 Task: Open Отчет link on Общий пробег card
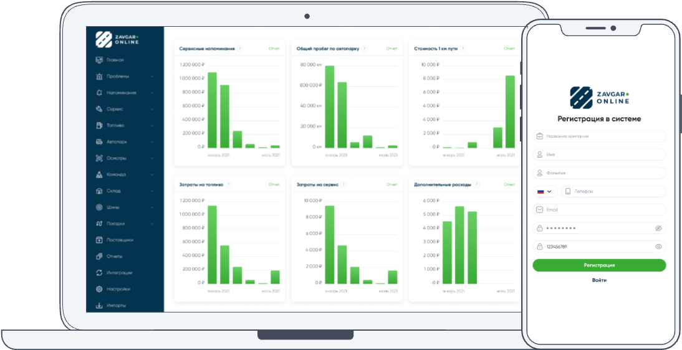(x=391, y=49)
